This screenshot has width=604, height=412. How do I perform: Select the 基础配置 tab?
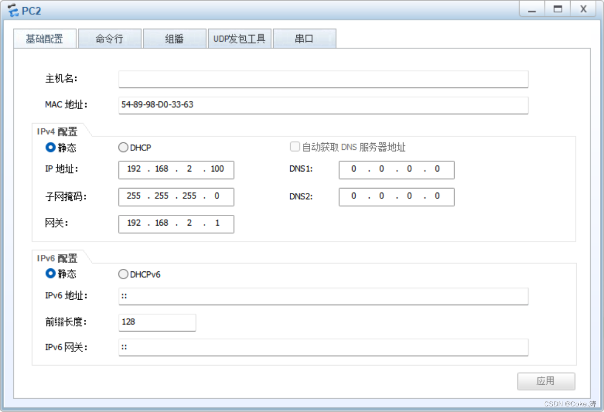[45, 38]
